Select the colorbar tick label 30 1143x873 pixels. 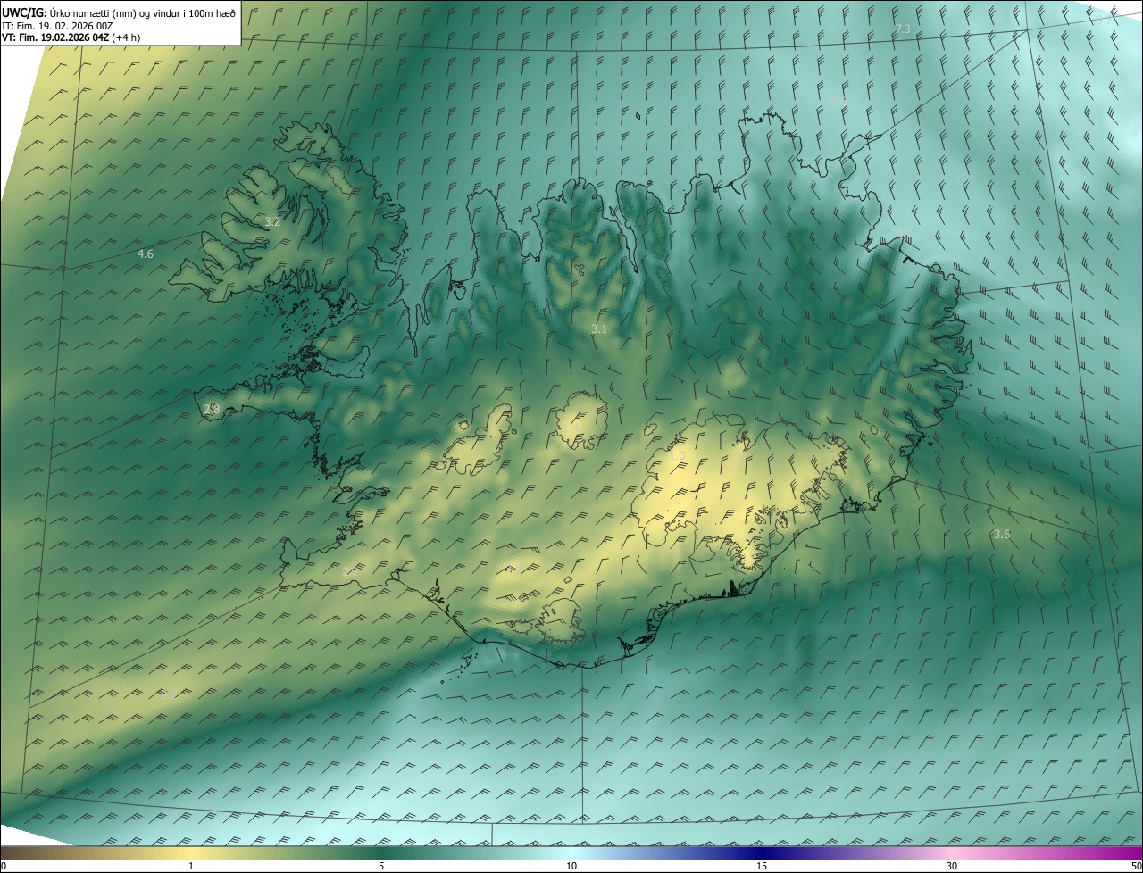pyautogui.click(x=952, y=866)
